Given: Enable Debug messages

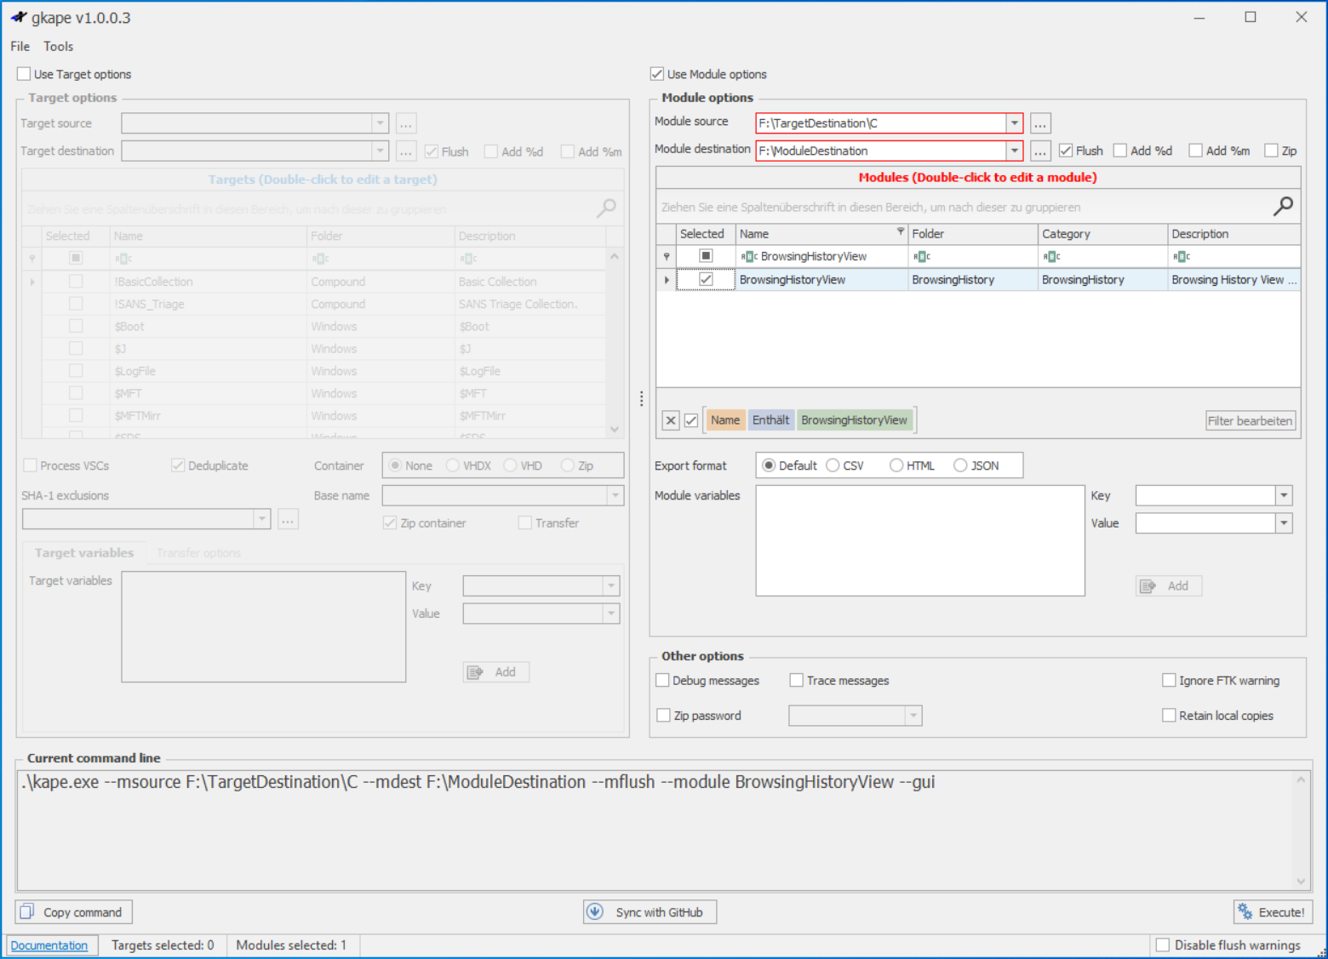Looking at the screenshot, I should click(x=662, y=680).
